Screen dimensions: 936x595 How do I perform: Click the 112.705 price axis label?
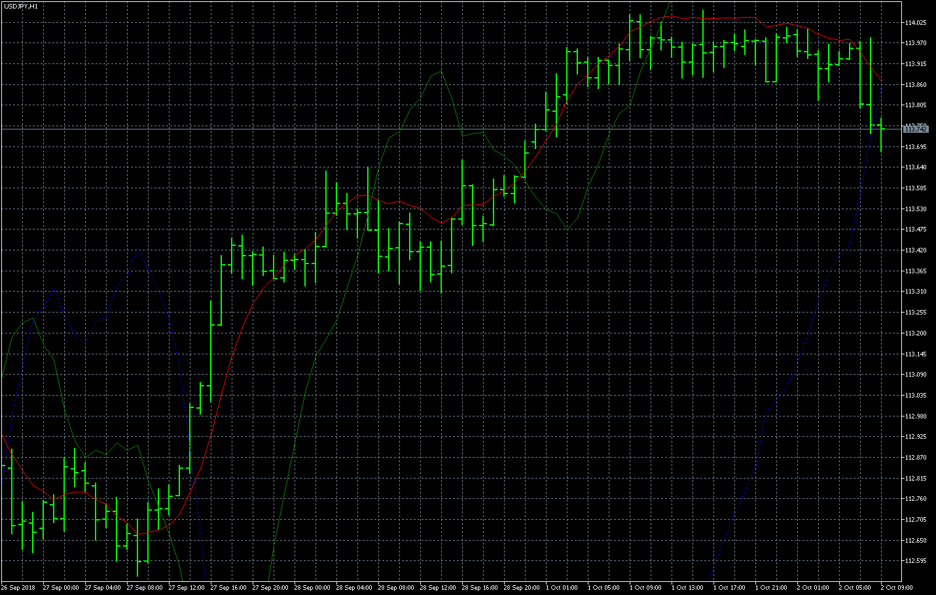916,520
